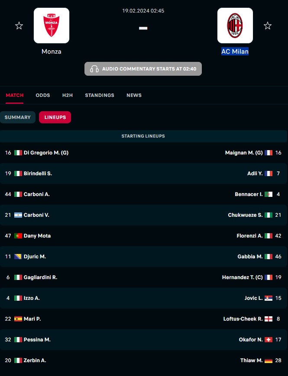
Task: Favorite Monza with the star icon
Action: coord(19,26)
